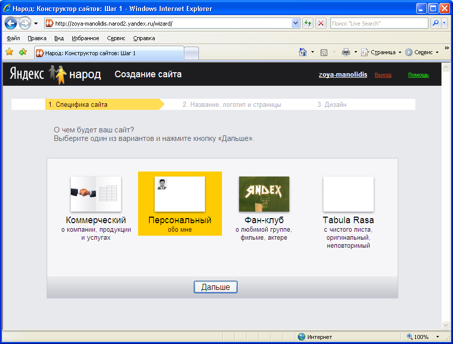Open the Сервис gear toolbar menu

click(422, 52)
